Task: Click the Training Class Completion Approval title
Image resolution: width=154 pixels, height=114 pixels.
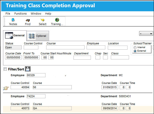Action: (50, 6)
